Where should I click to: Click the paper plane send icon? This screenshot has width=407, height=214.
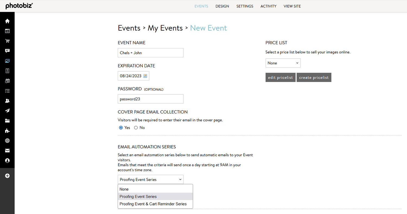pos(7,111)
